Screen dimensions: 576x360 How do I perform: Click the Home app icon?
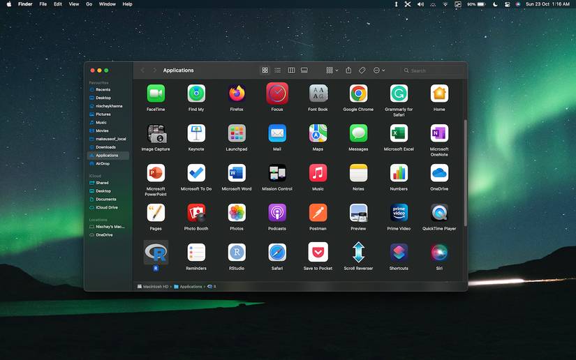[x=439, y=93]
